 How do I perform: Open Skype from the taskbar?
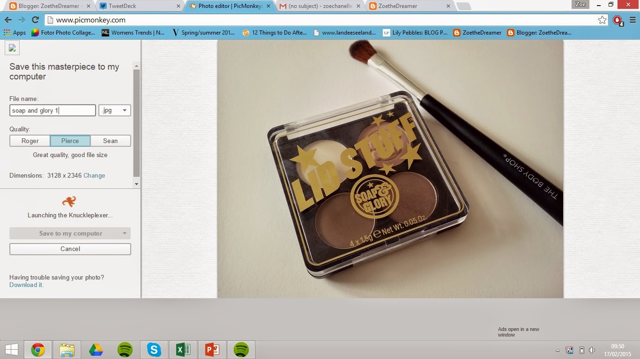tap(154, 350)
